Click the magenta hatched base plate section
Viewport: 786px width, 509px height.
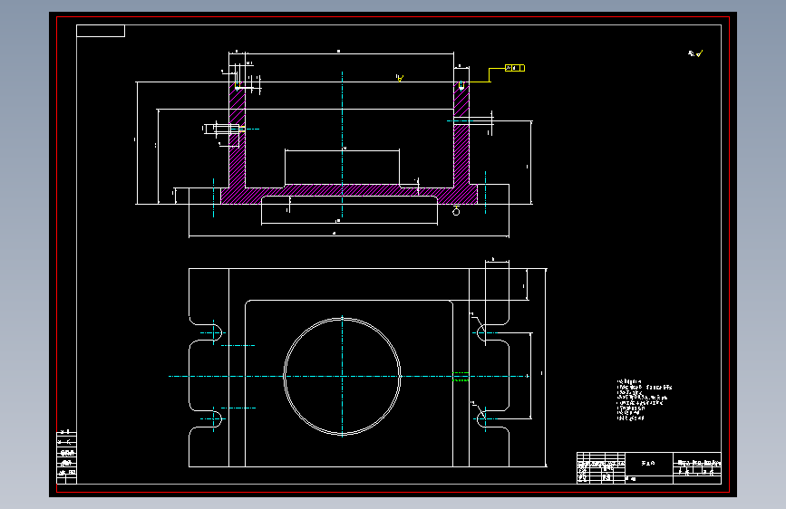[x=349, y=195]
